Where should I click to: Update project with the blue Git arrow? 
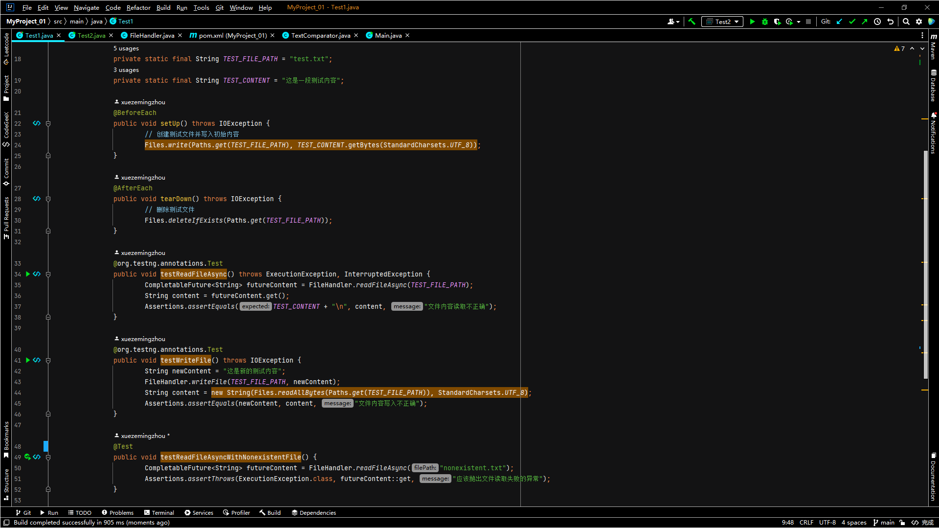coord(840,22)
